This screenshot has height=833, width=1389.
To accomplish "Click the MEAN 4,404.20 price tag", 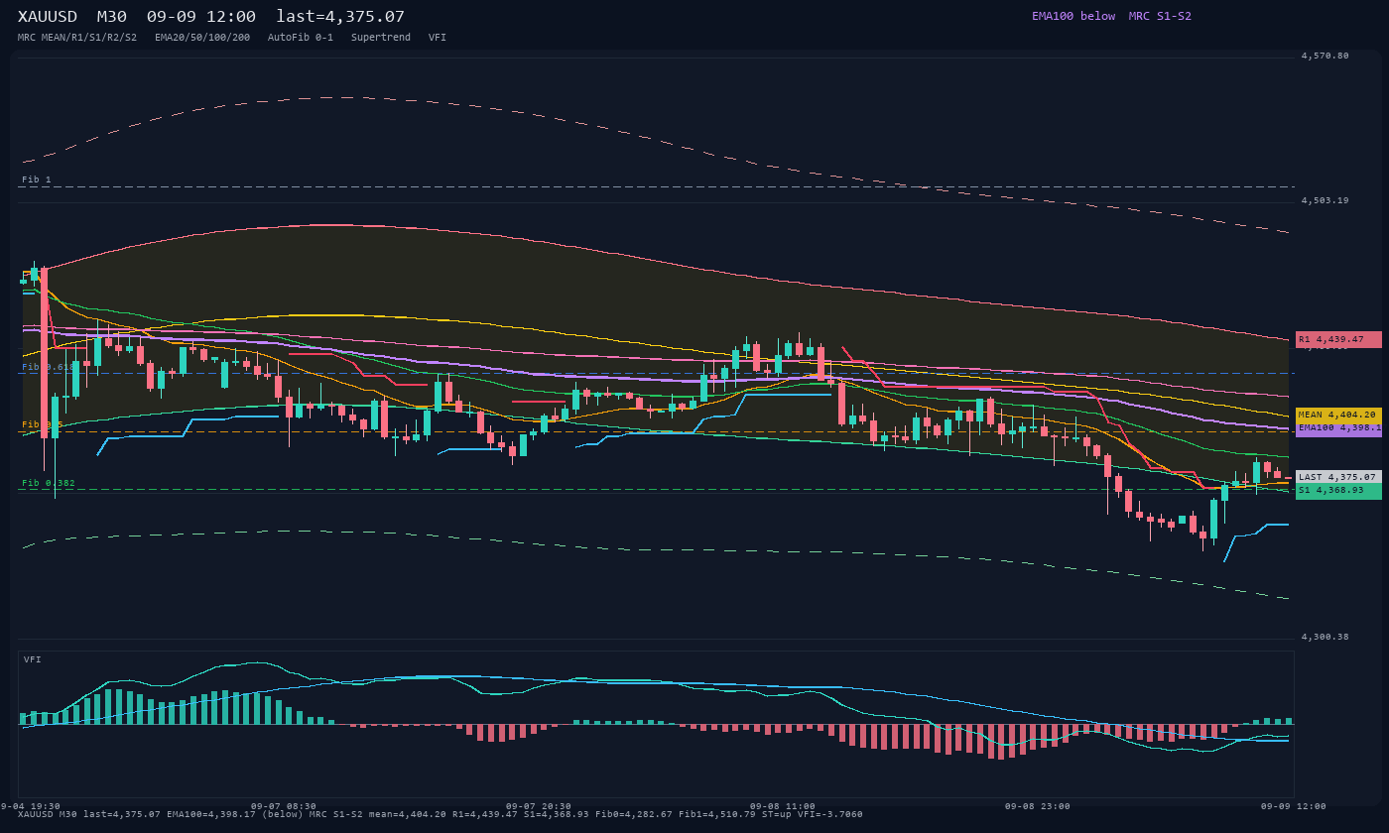I will [x=1338, y=415].
